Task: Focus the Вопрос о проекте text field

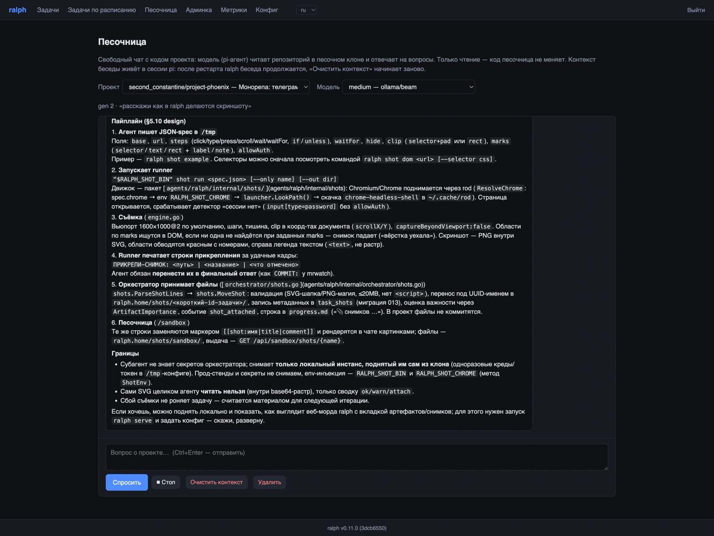Action: point(357,457)
